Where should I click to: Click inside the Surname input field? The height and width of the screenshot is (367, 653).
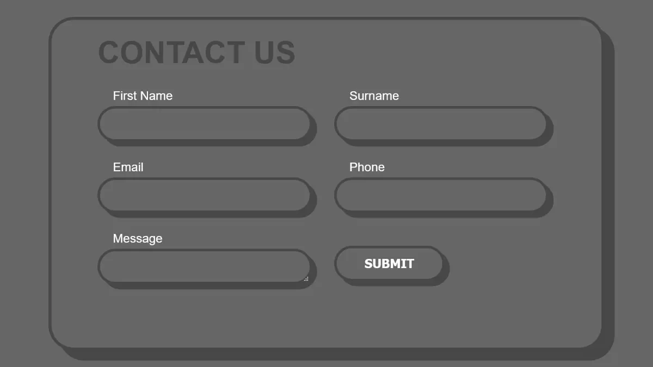tap(441, 123)
